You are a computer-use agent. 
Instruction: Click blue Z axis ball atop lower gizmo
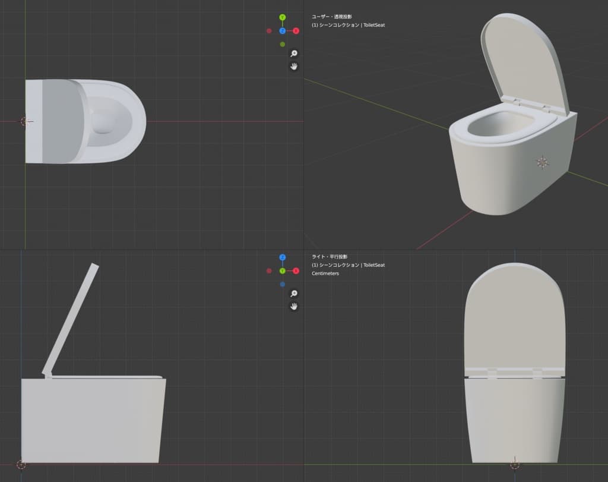(x=283, y=257)
